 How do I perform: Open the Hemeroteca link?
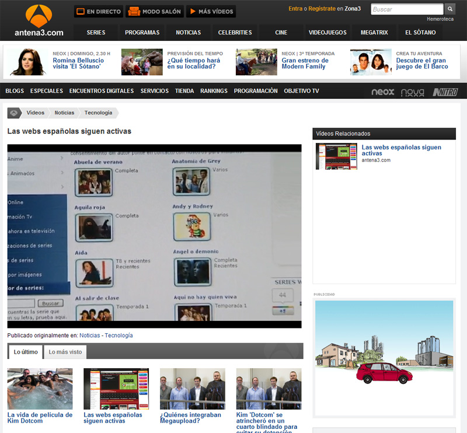440,19
